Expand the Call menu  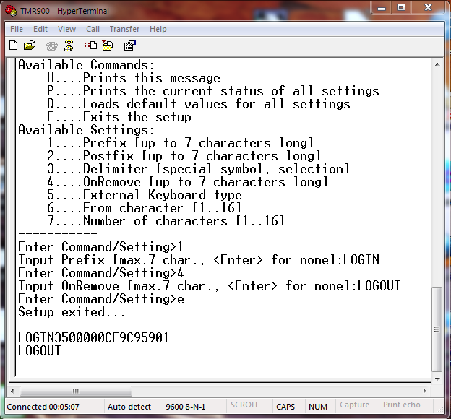point(93,29)
